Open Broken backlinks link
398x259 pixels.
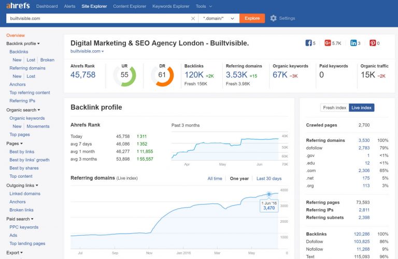tap(47, 60)
